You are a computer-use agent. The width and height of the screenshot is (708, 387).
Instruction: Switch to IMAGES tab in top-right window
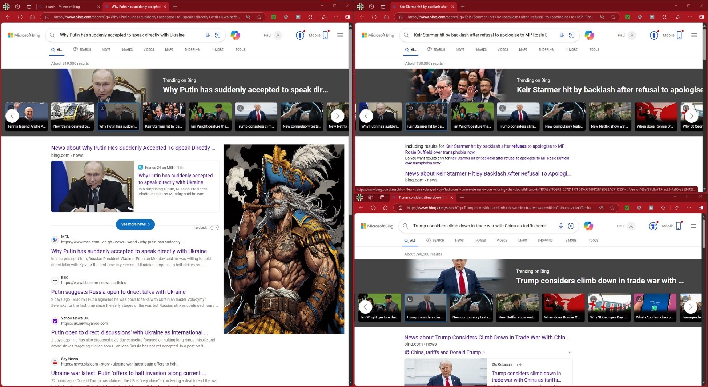481,49
